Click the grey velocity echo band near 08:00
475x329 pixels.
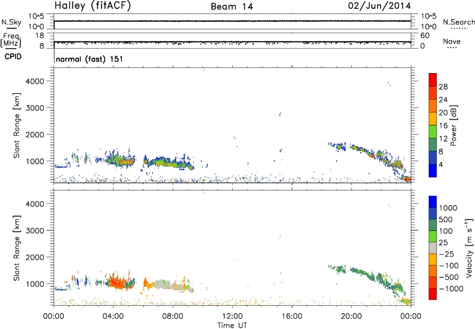[x=171, y=286]
